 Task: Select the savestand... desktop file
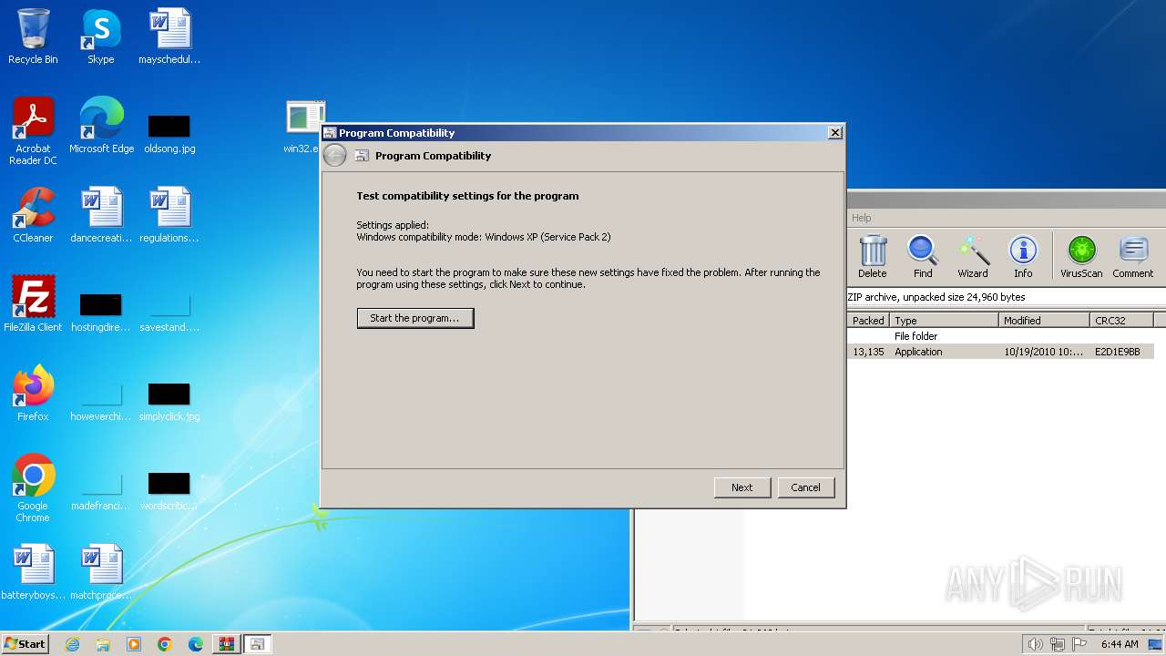point(169,311)
